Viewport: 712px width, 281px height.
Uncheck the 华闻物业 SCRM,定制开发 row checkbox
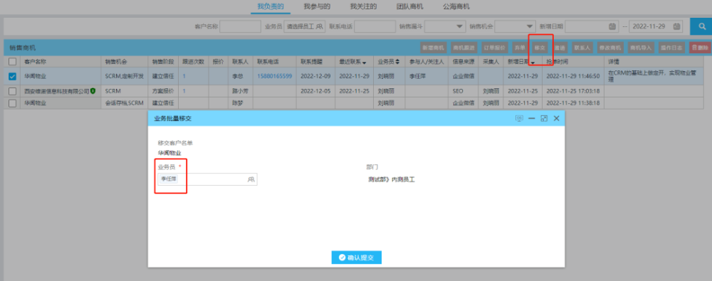coord(12,76)
